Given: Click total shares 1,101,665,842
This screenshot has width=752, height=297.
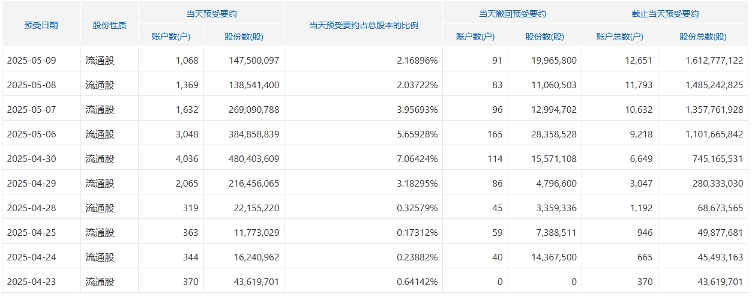Looking at the screenshot, I should (x=714, y=134).
